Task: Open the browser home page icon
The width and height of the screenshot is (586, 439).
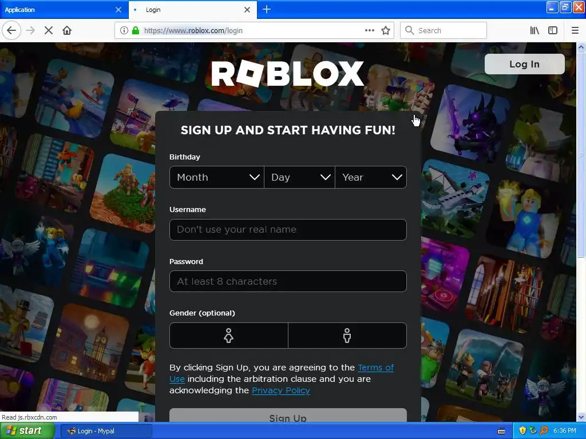Action: click(67, 31)
